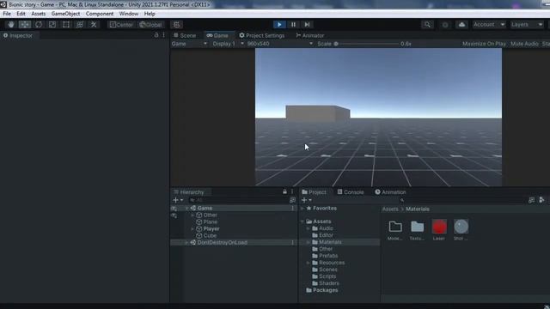
Task: Select the custom editor tools icon
Action: (x=94, y=25)
